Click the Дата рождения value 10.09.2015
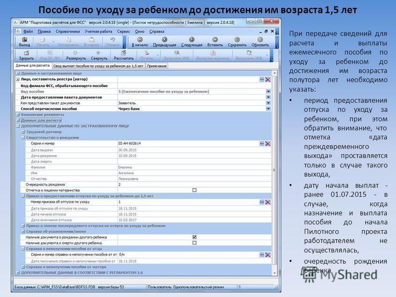396x297 pixels. pos(127,156)
